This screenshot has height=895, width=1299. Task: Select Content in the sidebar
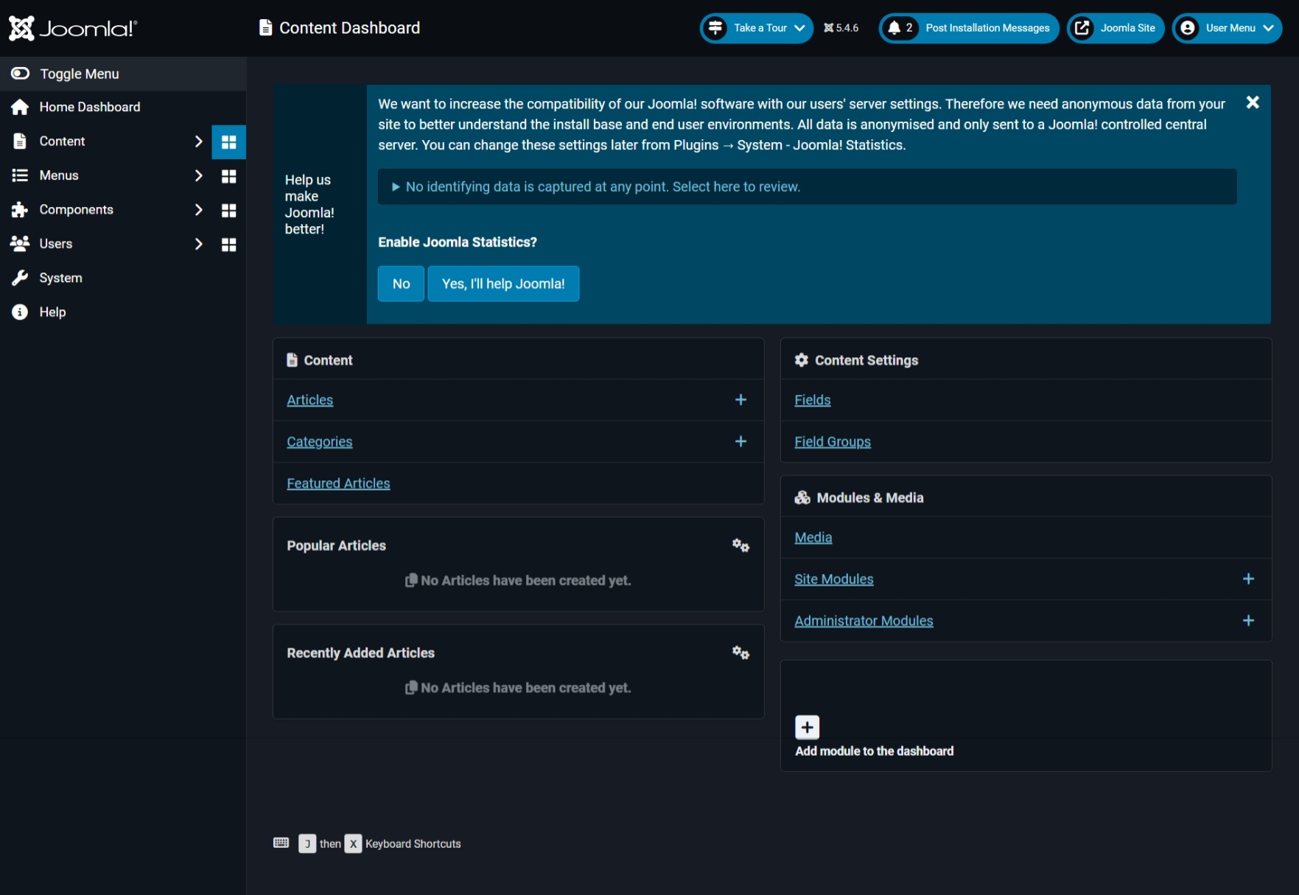click(62, 141)
